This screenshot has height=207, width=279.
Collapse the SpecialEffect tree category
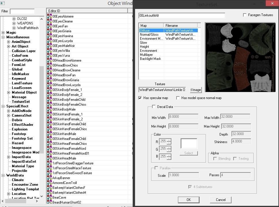(x=3, y=106)
